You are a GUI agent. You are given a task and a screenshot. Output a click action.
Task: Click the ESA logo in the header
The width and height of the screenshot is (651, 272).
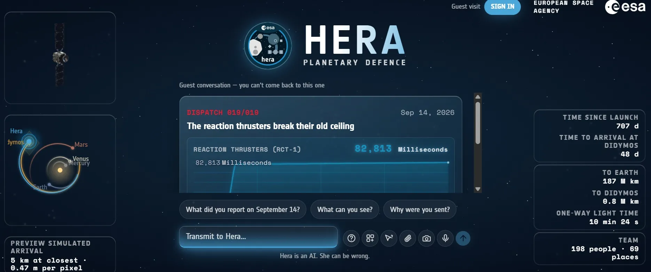pos(625,7)
